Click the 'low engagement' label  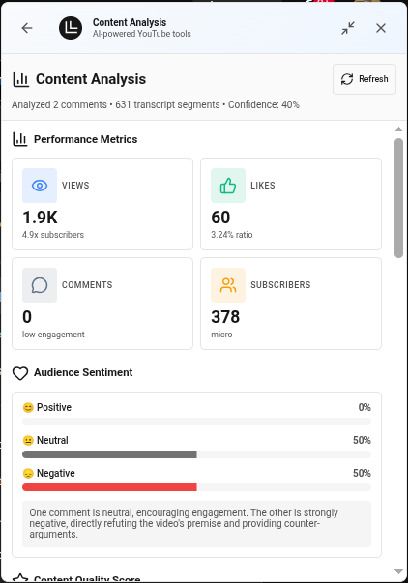click(53, 335)
